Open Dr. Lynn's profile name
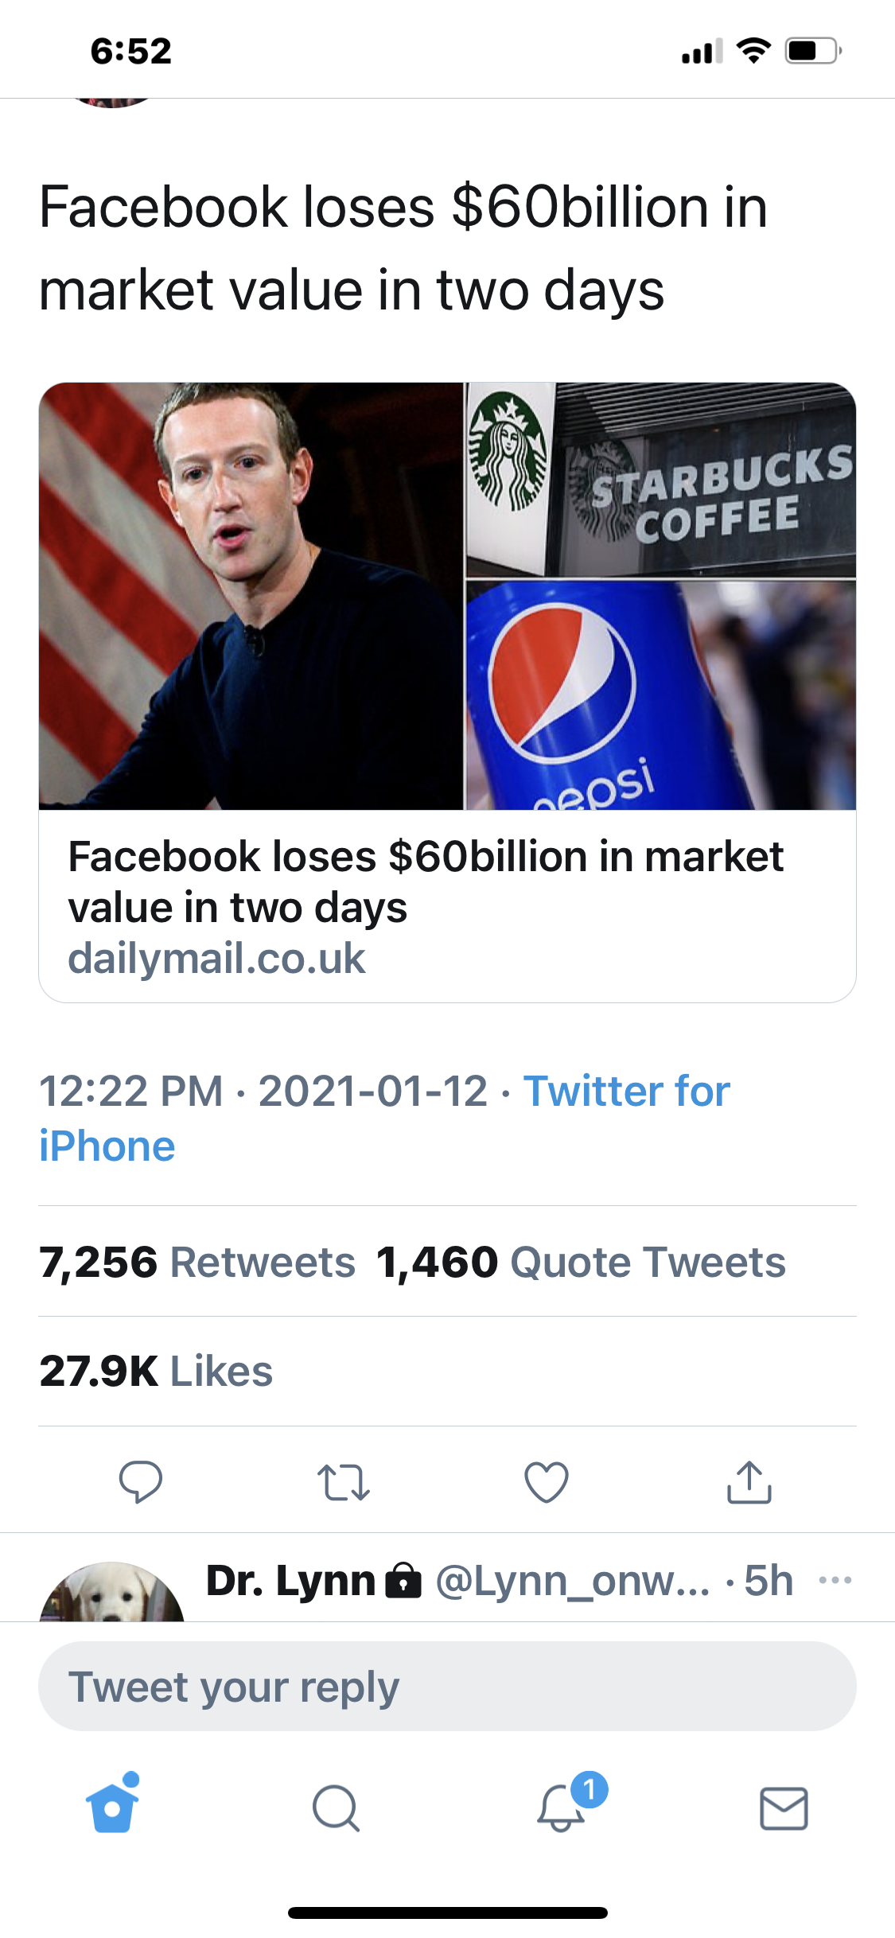Viewport: 895px width, 1938px height. pos(290,1580)
